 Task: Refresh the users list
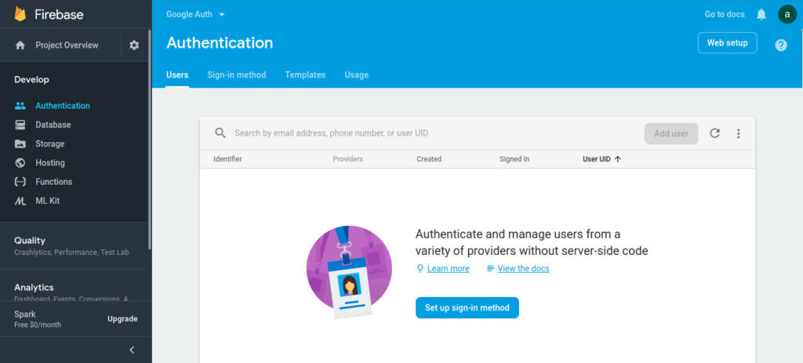(x=714, y=133)
